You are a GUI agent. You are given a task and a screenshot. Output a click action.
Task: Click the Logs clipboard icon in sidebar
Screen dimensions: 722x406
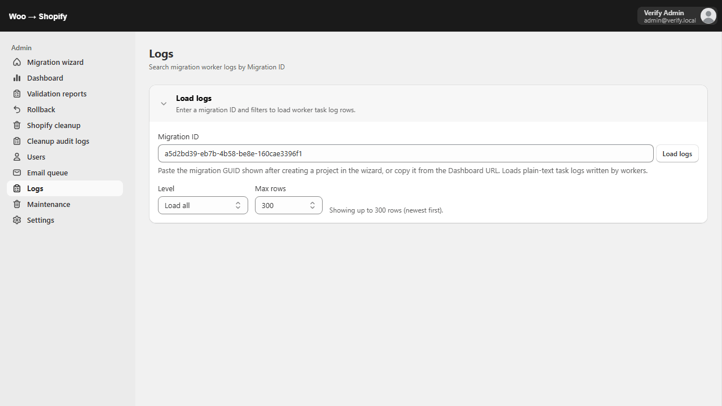point(17,188)
